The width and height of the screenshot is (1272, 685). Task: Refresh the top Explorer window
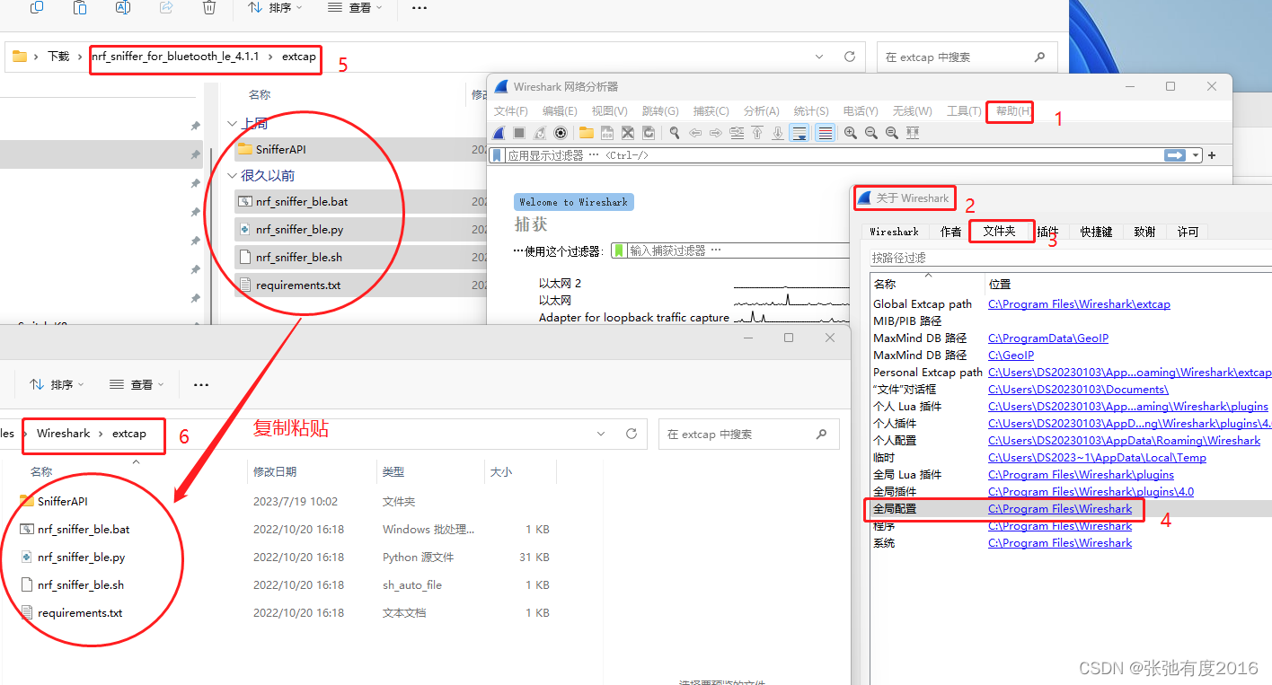(849, 57)
